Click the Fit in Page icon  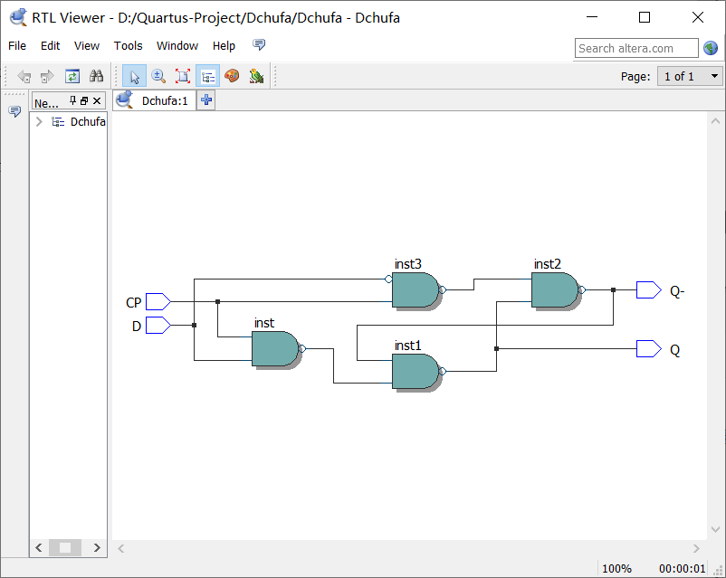tap(182, 76)
